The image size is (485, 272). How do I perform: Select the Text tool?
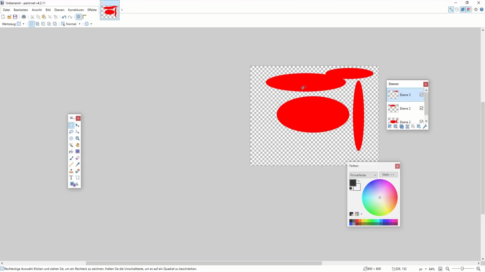pyautogui.click(x=71, y=178)
